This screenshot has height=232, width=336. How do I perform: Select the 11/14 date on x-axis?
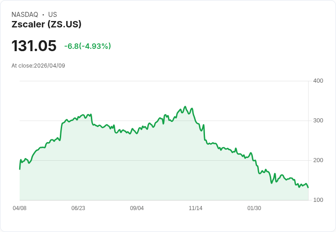(x=195, y=208)
